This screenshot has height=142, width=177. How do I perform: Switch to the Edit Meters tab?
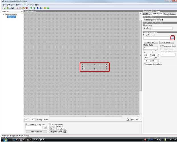tap(147, 14)
